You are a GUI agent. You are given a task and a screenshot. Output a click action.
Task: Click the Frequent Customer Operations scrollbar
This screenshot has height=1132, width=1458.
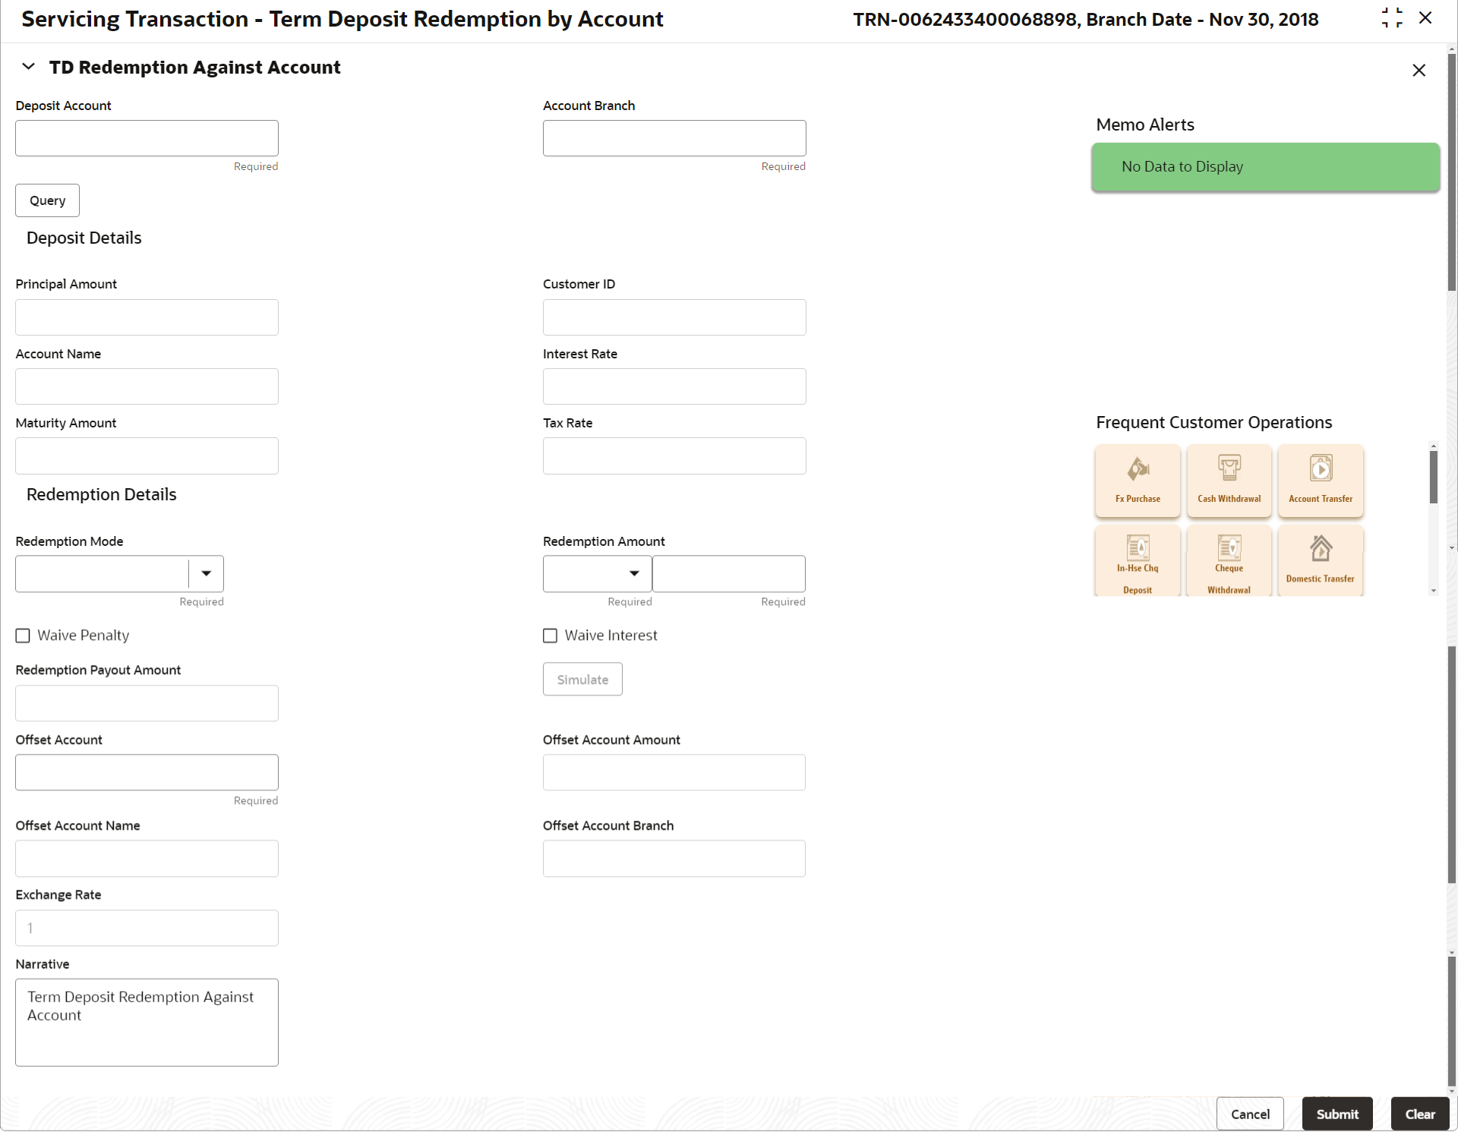tap(1433, 478)
